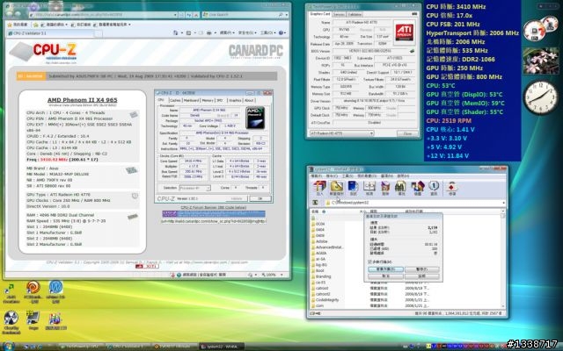Click the WinRAR file list vertical scrollbar
563x351 pixels.
pos(503,260)
